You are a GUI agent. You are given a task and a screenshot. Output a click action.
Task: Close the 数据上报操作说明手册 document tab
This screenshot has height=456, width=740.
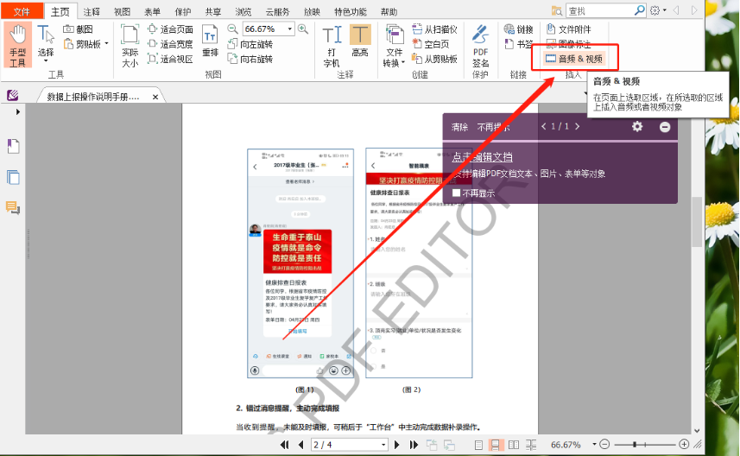155,97
